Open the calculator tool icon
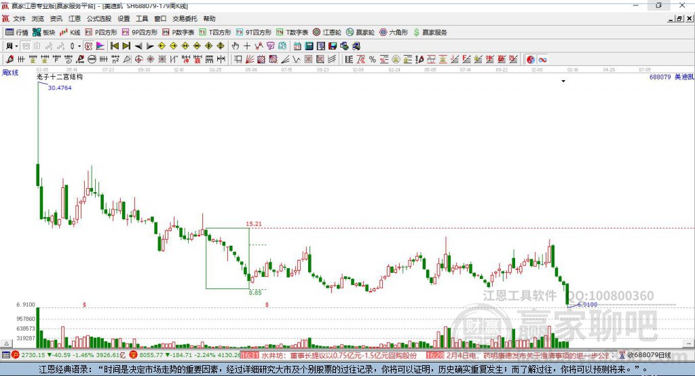Screen dimensions: 695x376 [309, 46]
